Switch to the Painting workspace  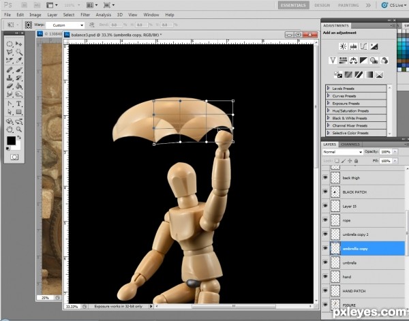pyautogui.click(x=348, y=5)
